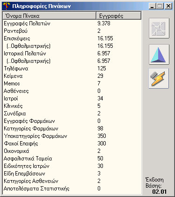Select the 'Αποτελέσματα Στατιστικής' row
This screenshot has height=197, width=175.
point(72,189)
